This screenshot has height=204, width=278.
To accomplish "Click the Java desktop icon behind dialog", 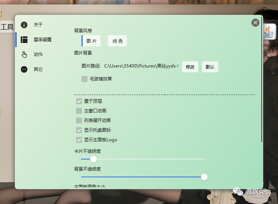I will (x=269, y=32).
